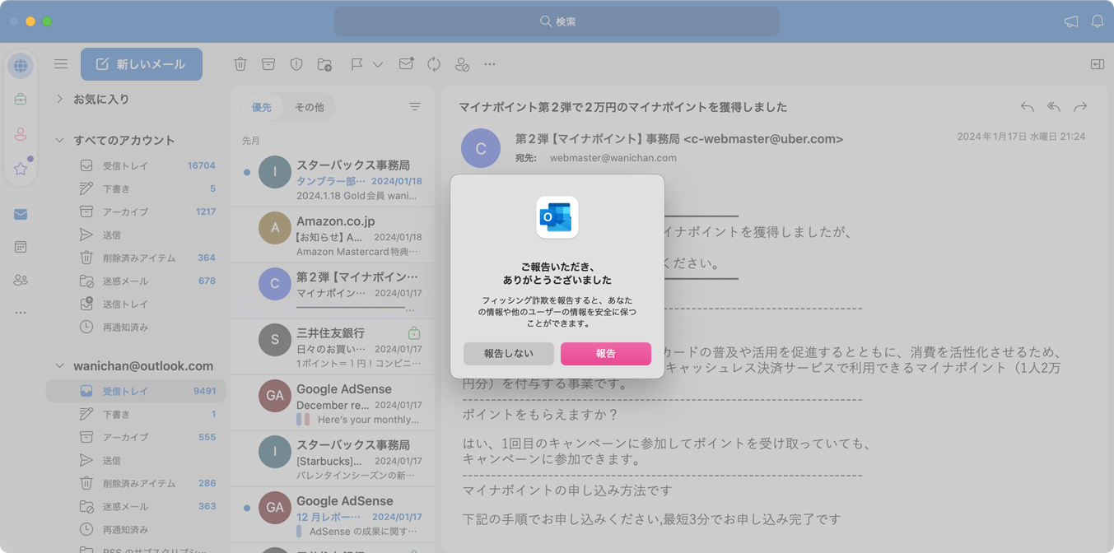This screenshot has width=1114, height=553.
Task: Open more toolbar options ellipsis
Action: (x=490, y=64)
